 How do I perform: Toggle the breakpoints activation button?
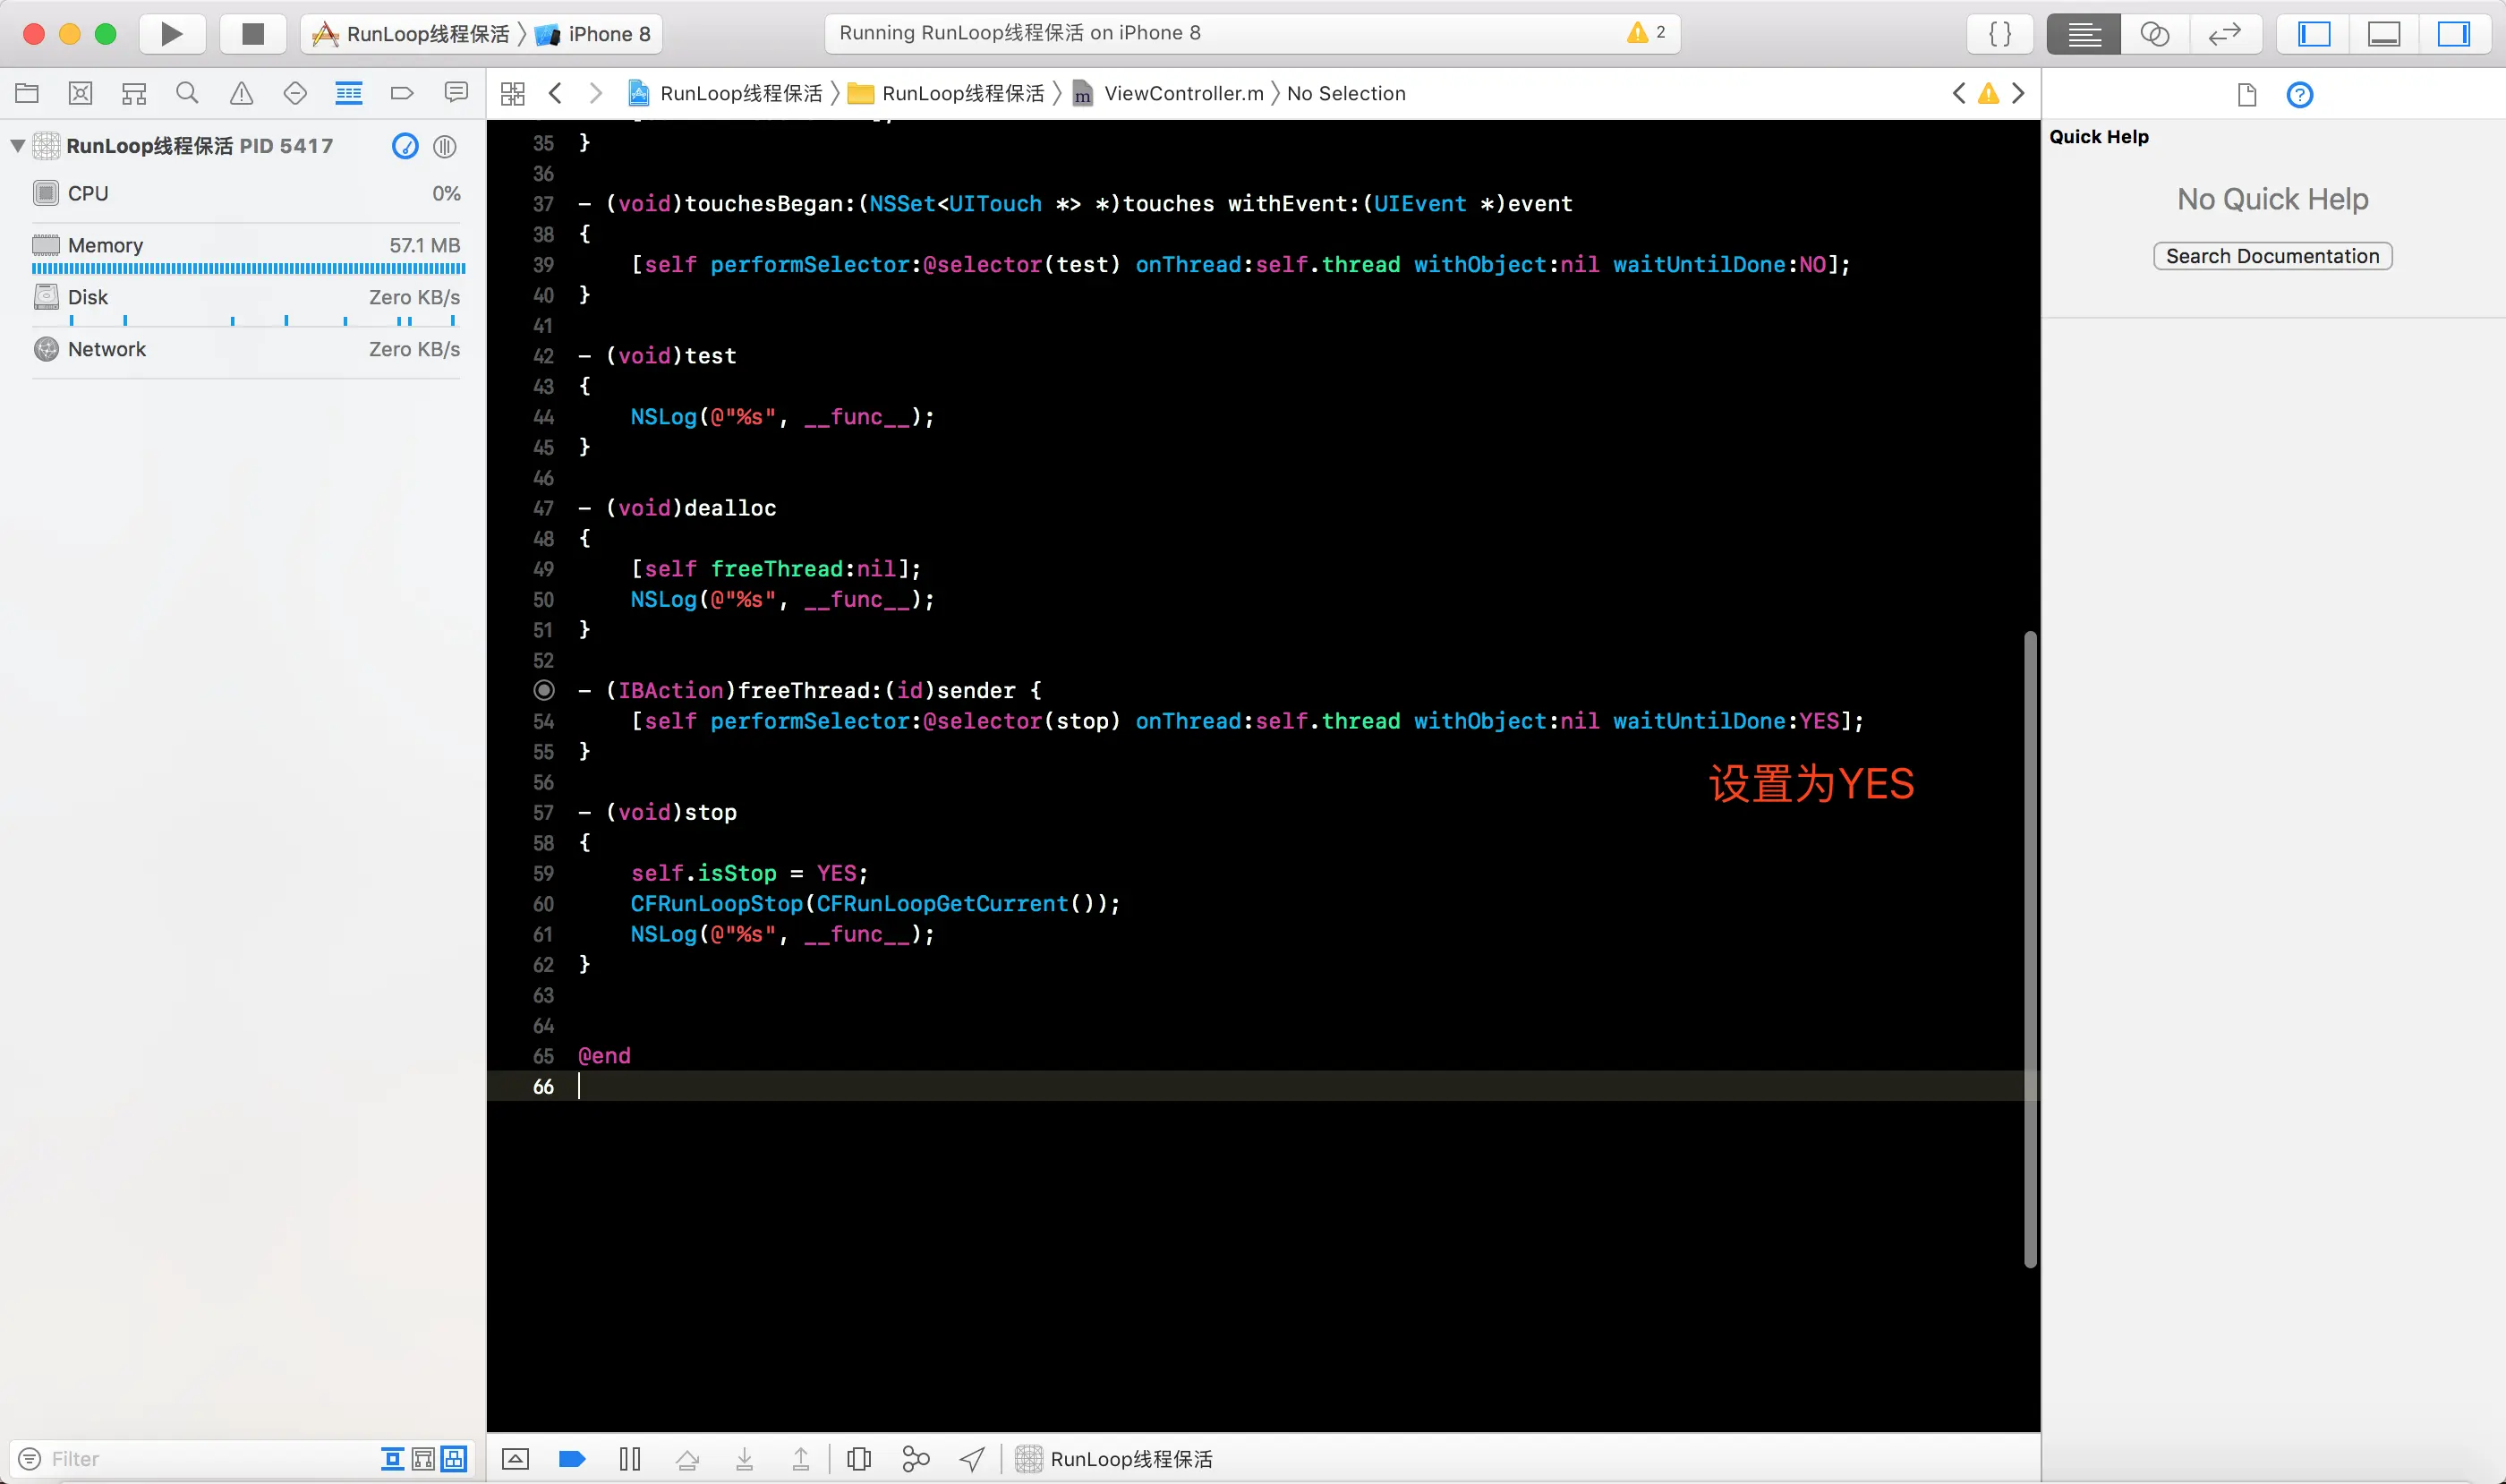point(572,1459)
